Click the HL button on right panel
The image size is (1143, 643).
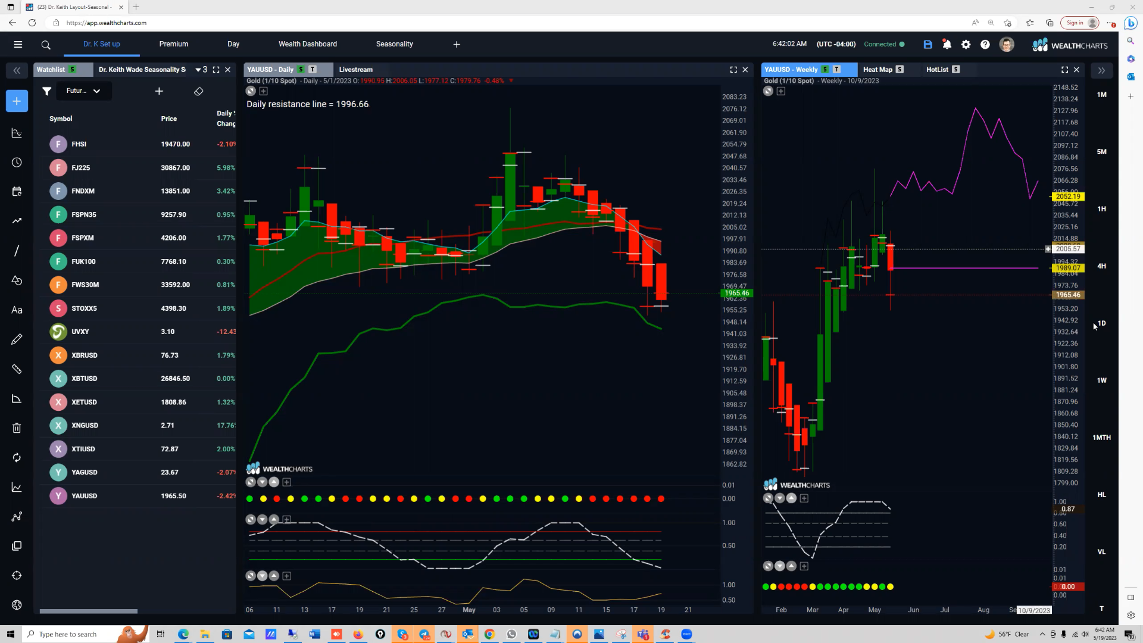pyautogui.click(x=1101, y=495)
